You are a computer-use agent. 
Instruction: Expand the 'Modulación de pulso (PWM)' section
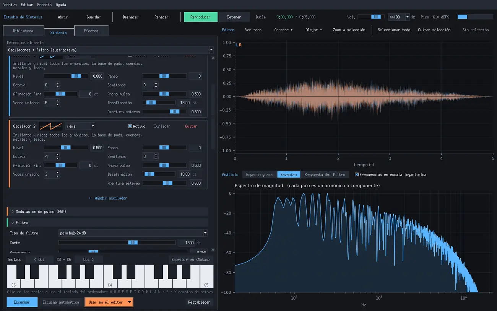point(107,212)
